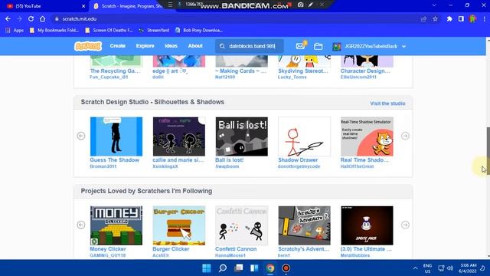Open the Apps shortcut in bookmarks bar
Screen dimensions: 490x276
(x=15, y=31)
